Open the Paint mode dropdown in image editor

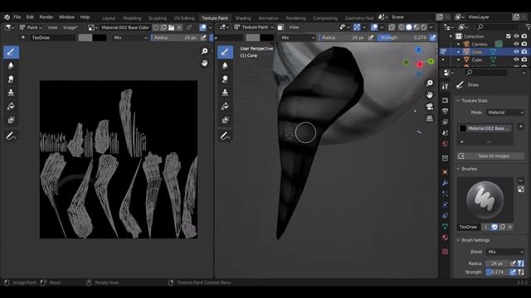point(31,27)
